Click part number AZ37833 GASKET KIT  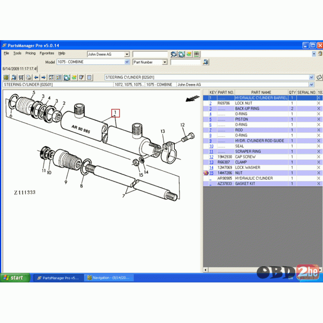[225, 183]
